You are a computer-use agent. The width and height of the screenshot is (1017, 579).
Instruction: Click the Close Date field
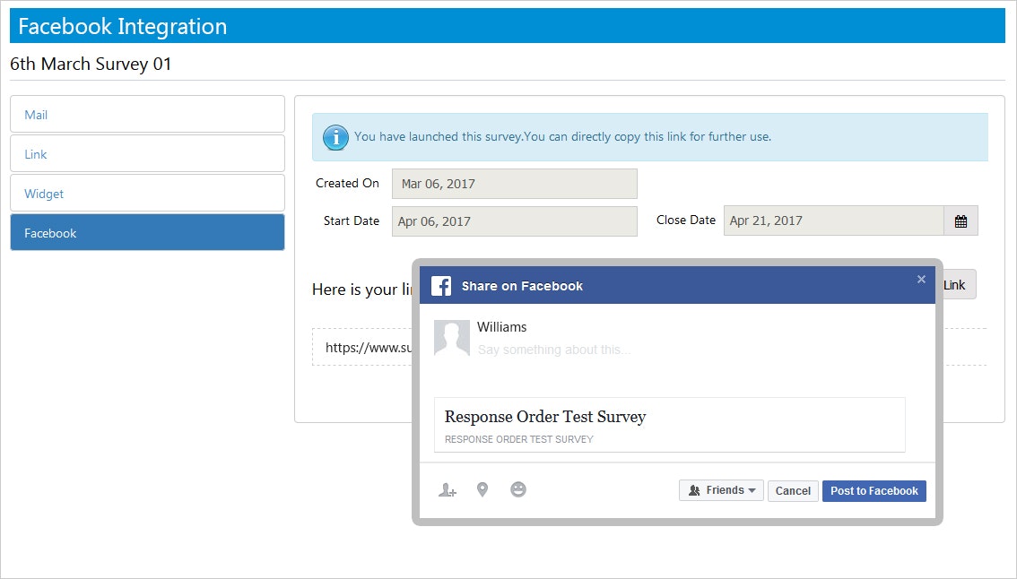point(833,220)
